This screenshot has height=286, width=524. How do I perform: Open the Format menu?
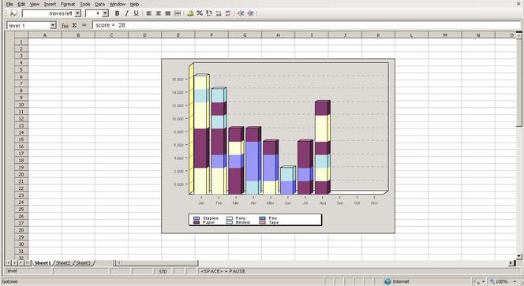point(68,4)
